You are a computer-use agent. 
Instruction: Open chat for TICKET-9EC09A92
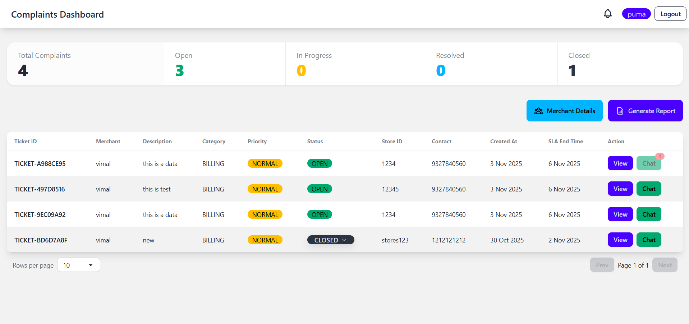tap(648, 214)
